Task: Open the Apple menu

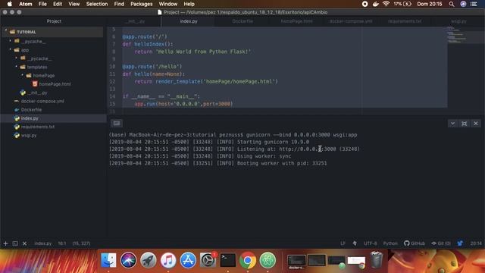Action: pos(10,4)
